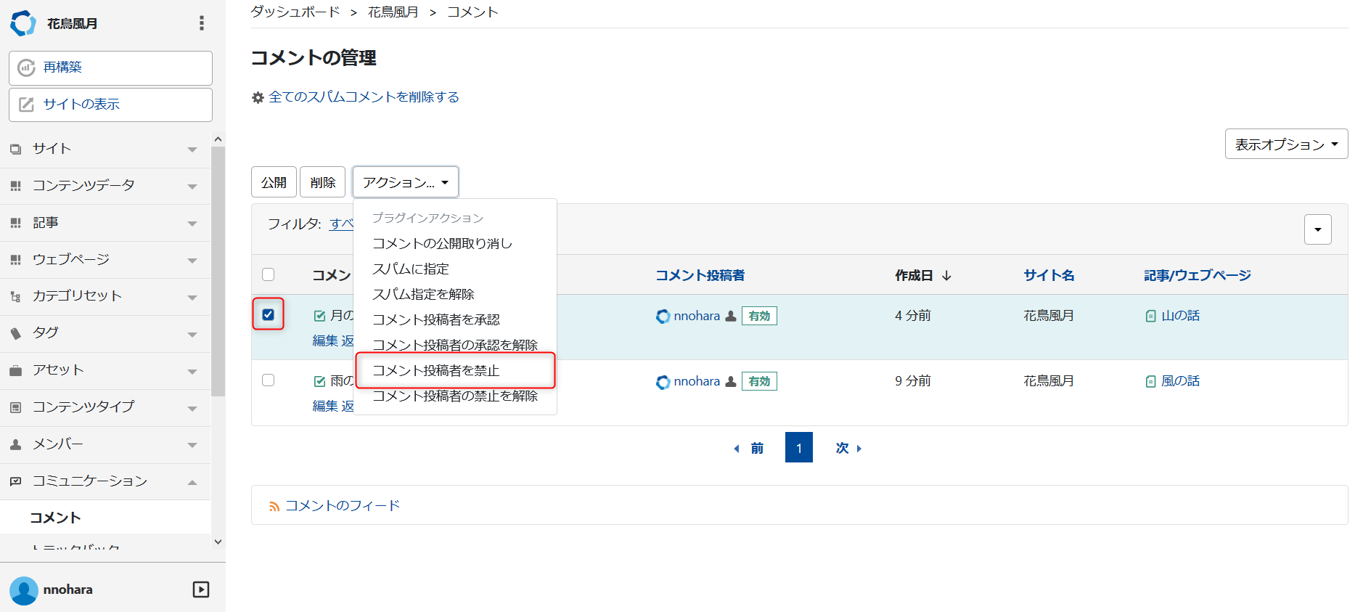Toggle the select-all comments checkbox
The height and width of the screenshot is (612, 1363).
[269, 274]
